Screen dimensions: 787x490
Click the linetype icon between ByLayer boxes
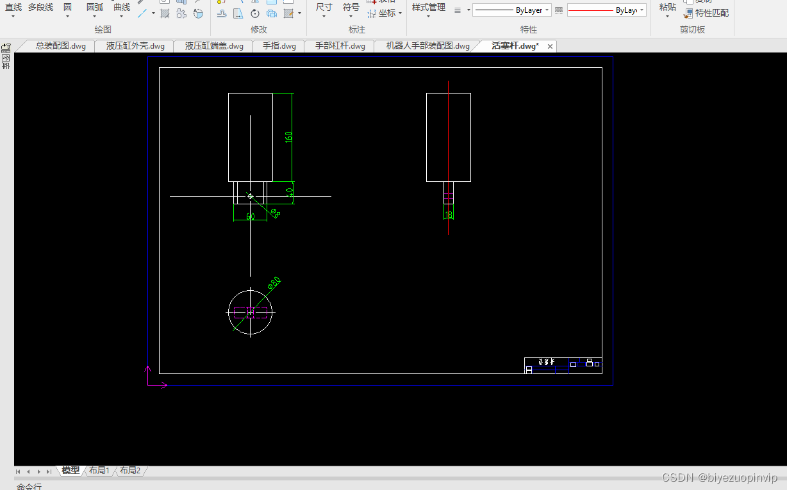[x=559, y=10]
